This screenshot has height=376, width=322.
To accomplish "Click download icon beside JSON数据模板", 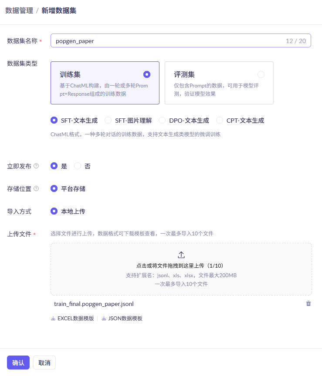I will coord(104,319).
